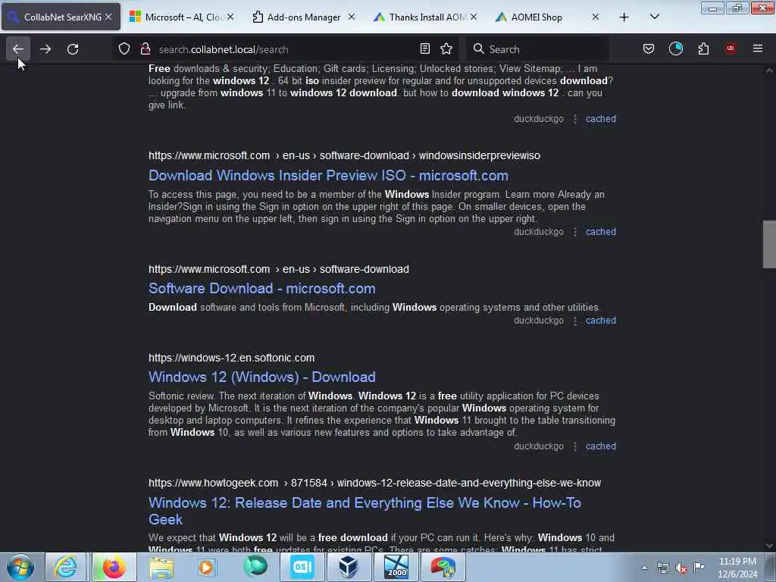
Task: Open cached copy of Softonic result
Action: point(601,446)
